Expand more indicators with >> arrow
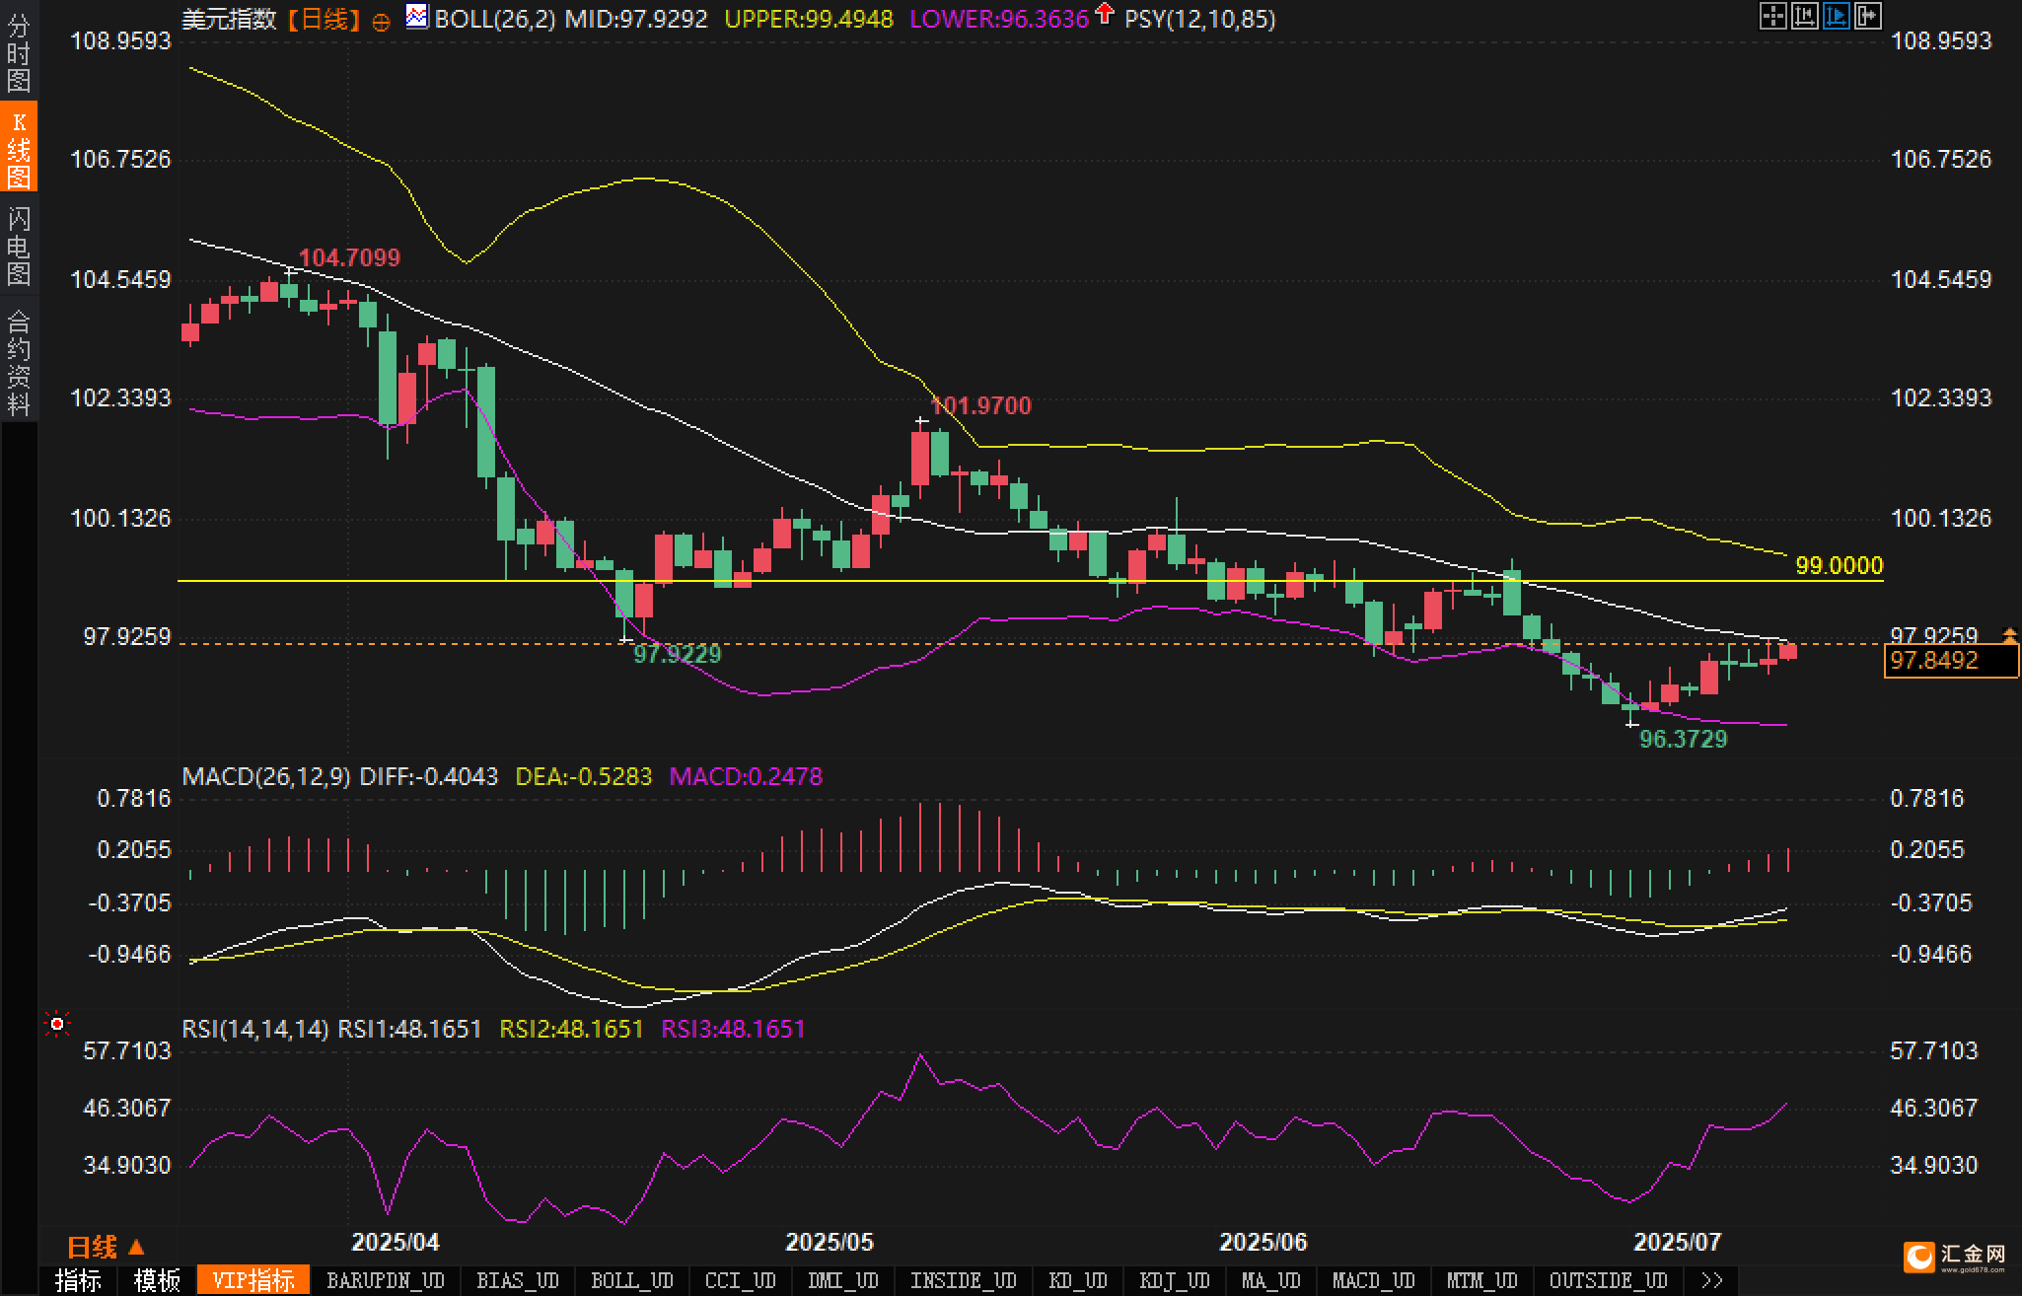This screenshot has width=2022, height=1296. [x=1712, y=1281]
